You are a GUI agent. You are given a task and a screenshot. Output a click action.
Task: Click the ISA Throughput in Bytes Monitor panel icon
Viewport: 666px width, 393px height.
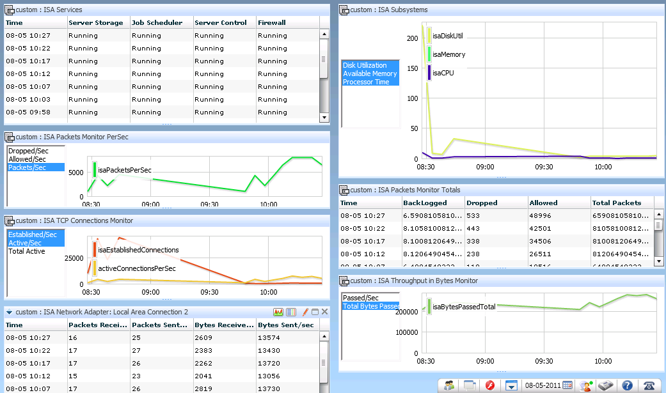pos(344,281)
